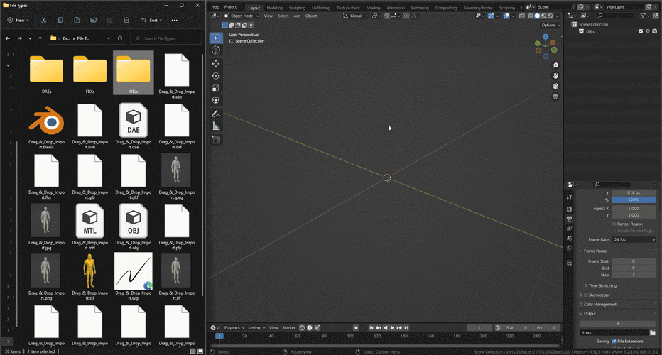Select the Rotate tool
This screenshot has height=355, width=662.
216,76
